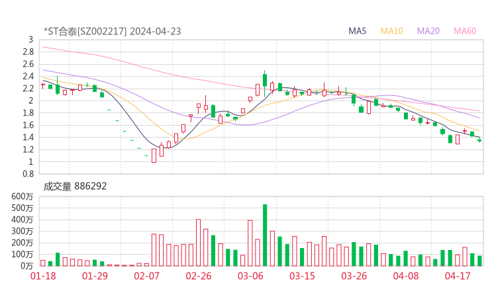Screen dimensions: 490x291
Task: Select the 01-18 date label
Action: click(x=43, y=276)
